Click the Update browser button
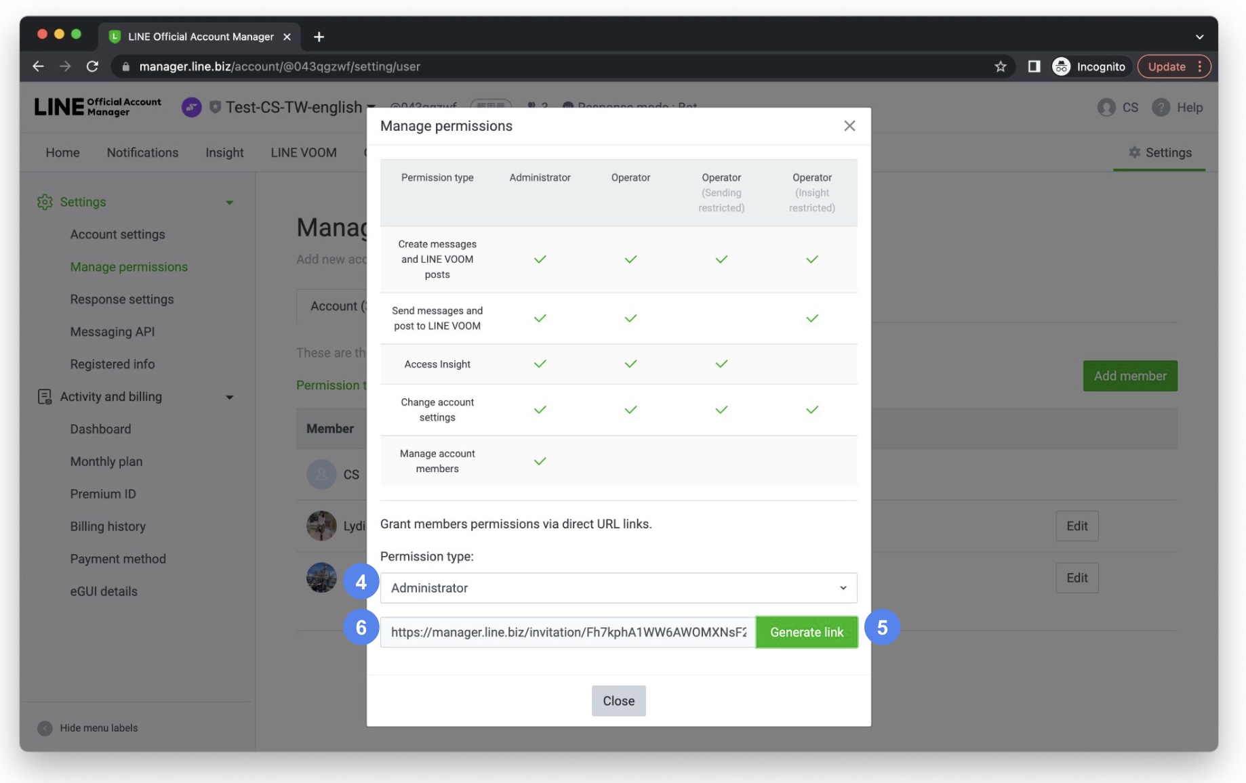1246x783 pixels. [x=1173, y=66]
